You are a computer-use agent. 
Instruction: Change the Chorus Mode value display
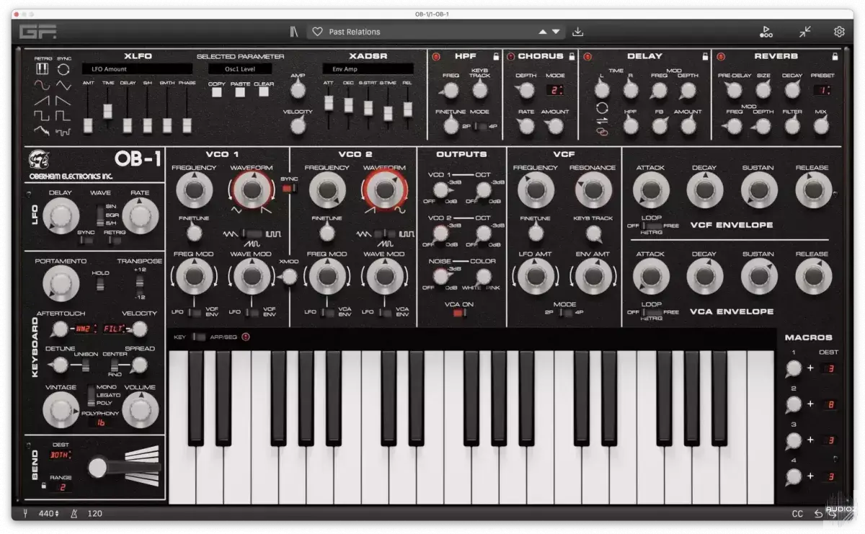coord(555,90)
